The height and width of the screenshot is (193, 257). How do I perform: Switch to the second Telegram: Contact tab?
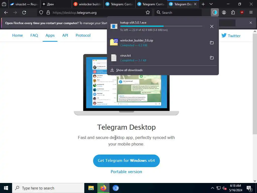pos(151,4)
